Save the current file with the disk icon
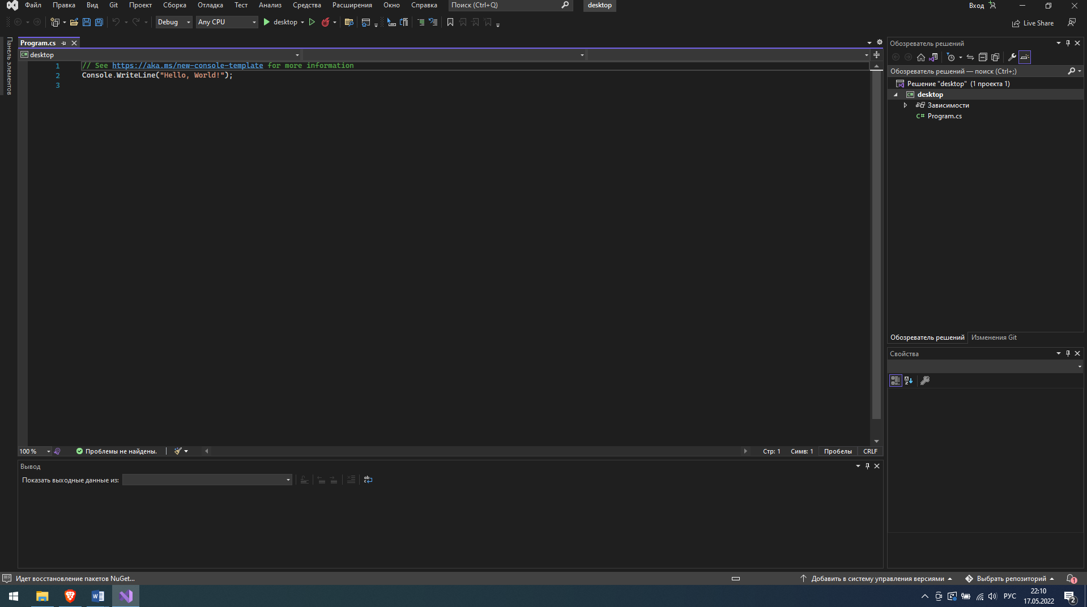The height and width of the screenshot is (607, 1087). pyautogui.click(x=86, y=22)
